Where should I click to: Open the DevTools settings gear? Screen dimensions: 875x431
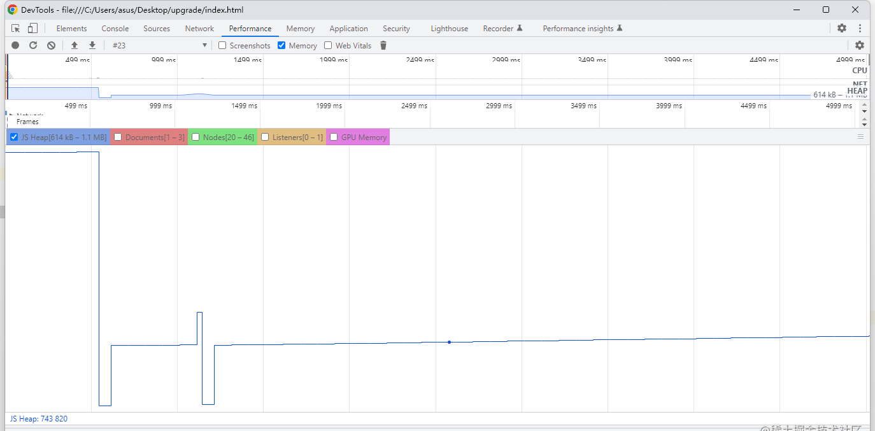point(841,29)
